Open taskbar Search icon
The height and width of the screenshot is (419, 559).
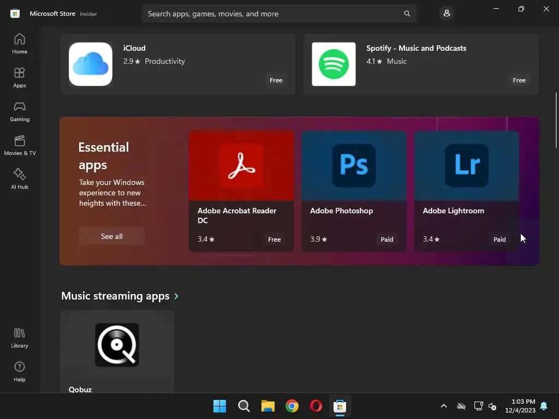244,406
